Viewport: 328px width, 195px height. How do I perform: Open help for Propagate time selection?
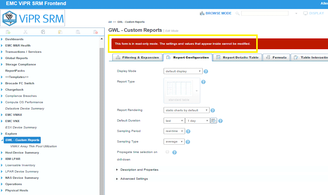click(175, 152)
